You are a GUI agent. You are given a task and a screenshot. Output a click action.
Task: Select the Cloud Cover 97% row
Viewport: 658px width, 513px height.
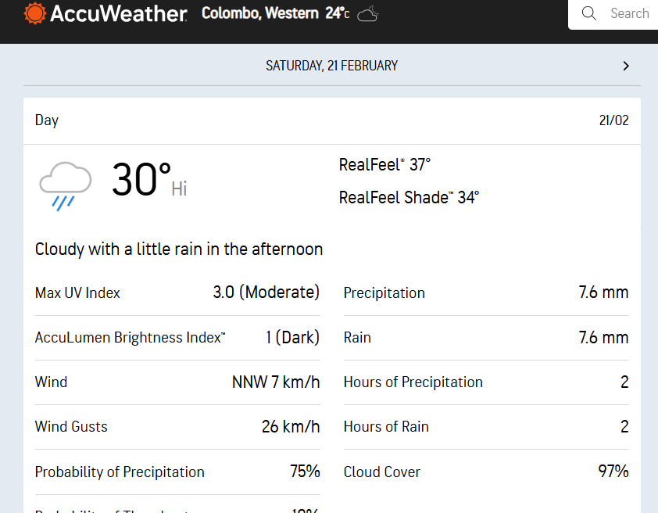coord(485,472)
